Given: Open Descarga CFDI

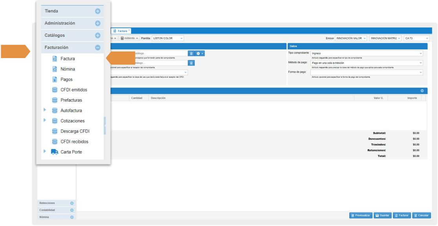Looking at the screenshot, I should [x=75, y=131].
